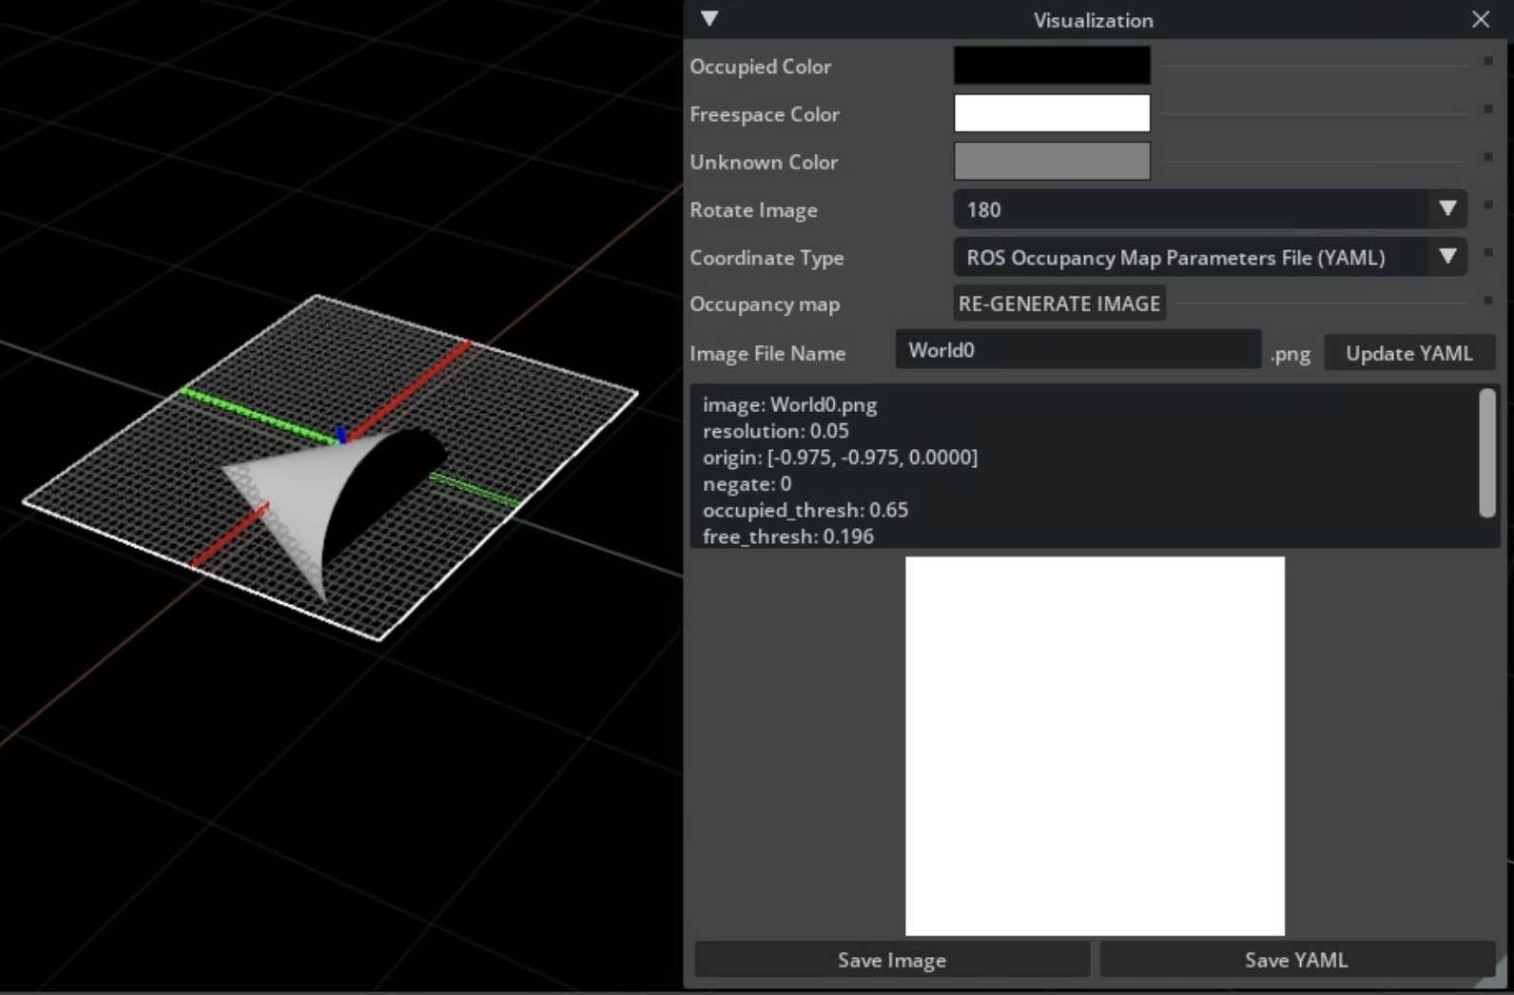
Task: Click the Coordinate Type dropdown arrow
Action: 1447,256
